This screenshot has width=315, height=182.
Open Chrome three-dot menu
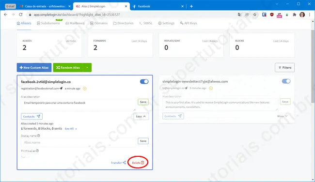pyautogui.click(x=310, y=15)
